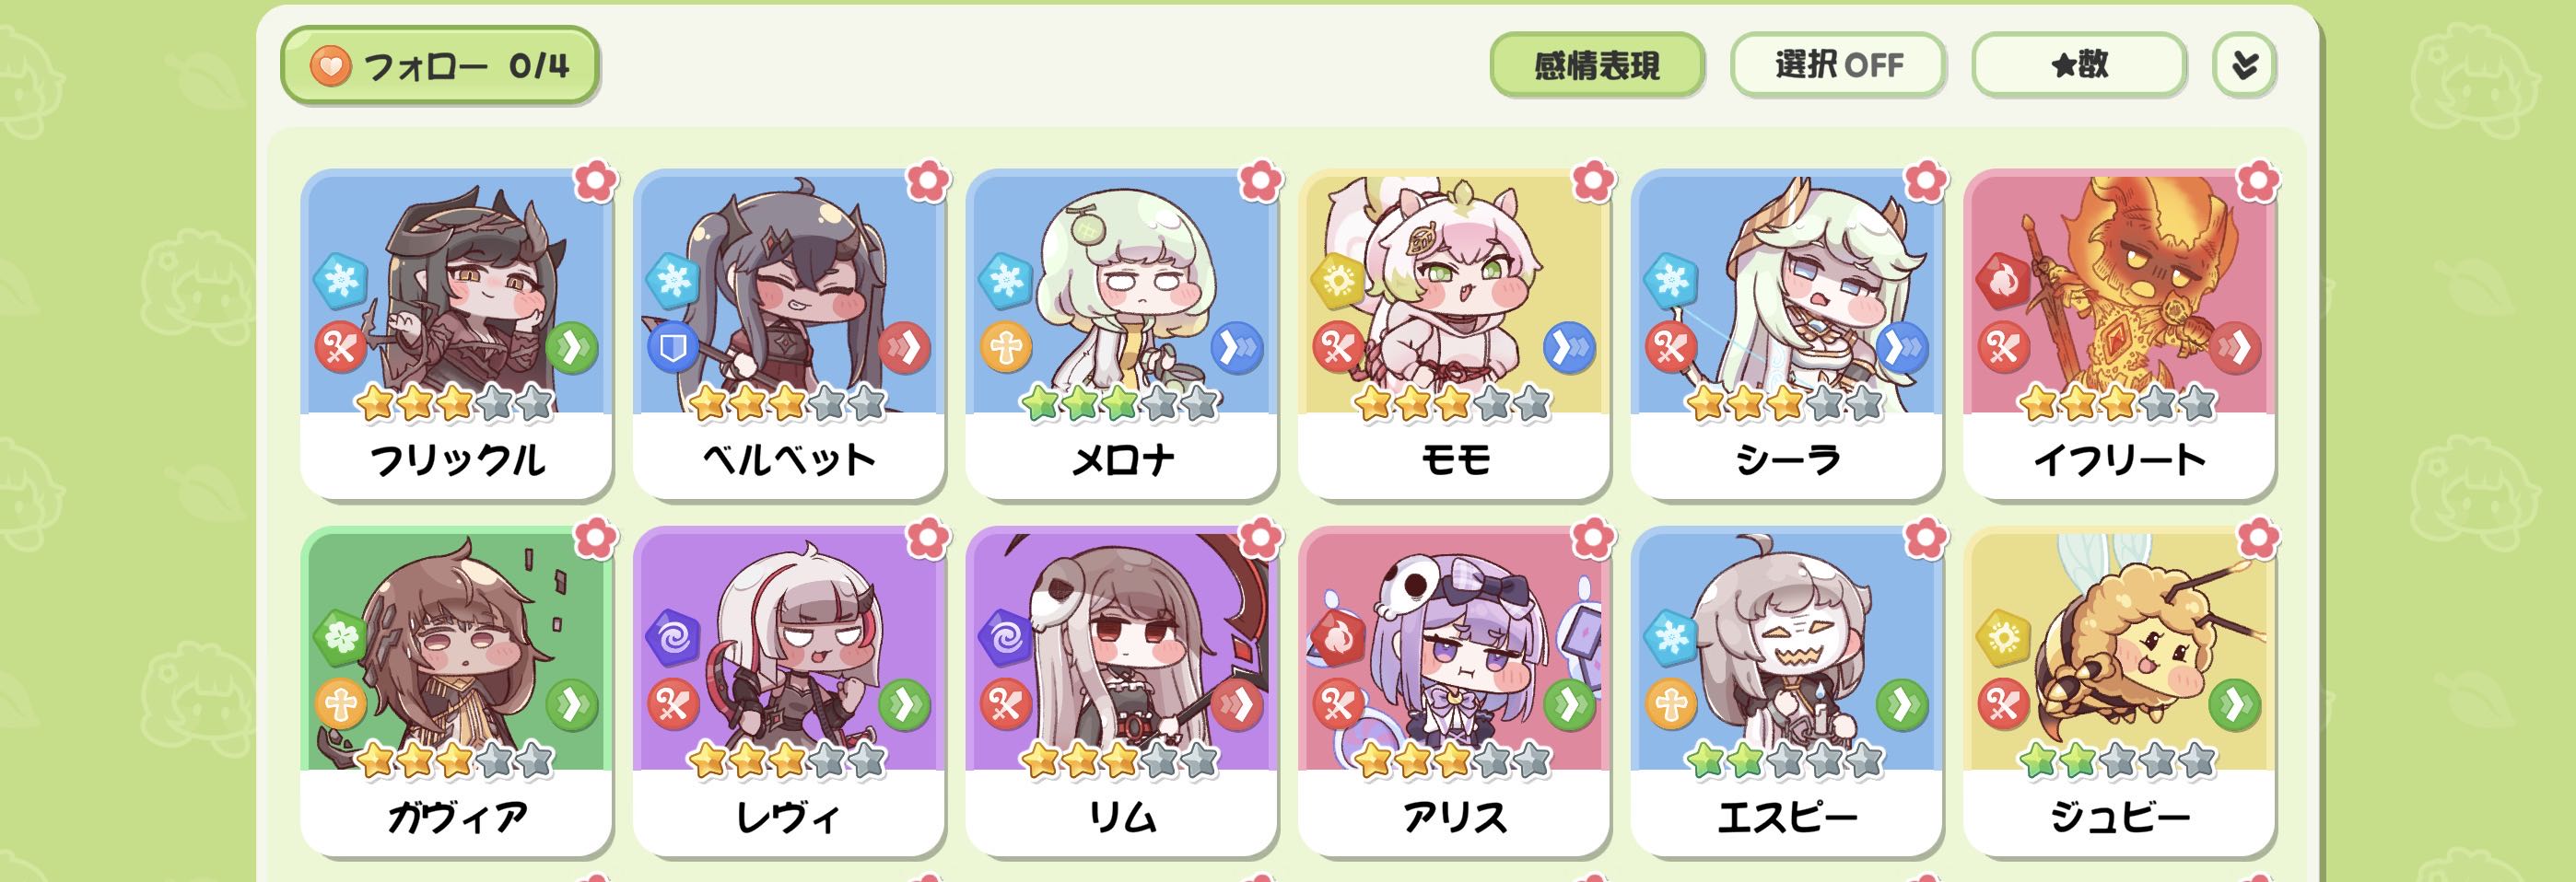The image size is (2576, 882).
Task: Click the shield role icon on ベルベット
Action: click(673, 348)
